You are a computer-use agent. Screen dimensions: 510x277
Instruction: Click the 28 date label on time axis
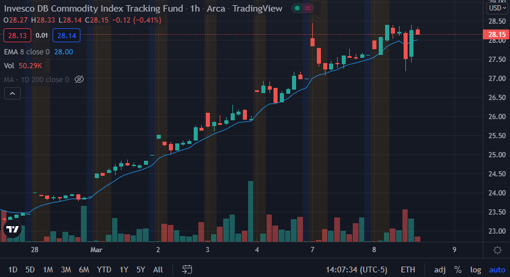(35, 250)
